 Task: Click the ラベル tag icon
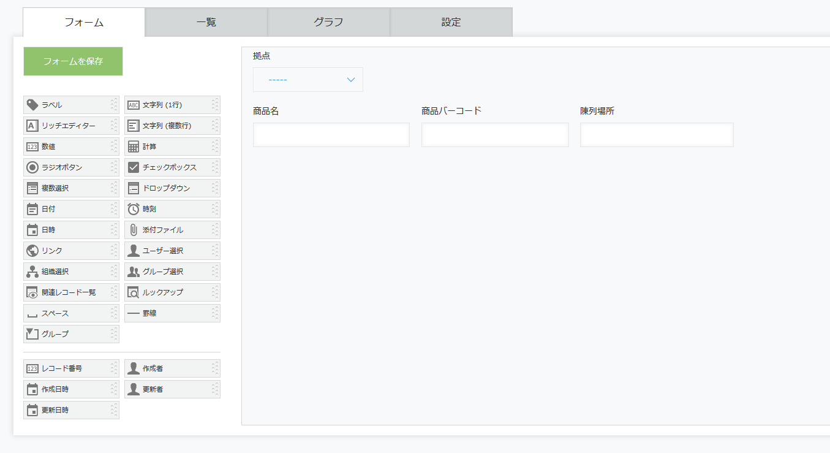tap(32, 105)
